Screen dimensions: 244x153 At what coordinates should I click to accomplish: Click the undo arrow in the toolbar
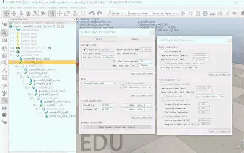pyautogui.click(x=92, y=13)
